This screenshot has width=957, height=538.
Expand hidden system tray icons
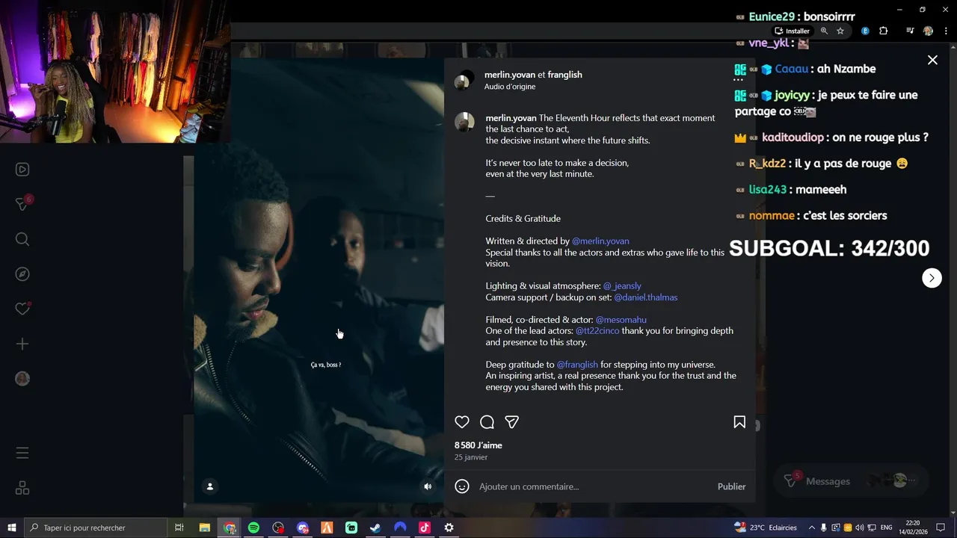click(811, 528)
